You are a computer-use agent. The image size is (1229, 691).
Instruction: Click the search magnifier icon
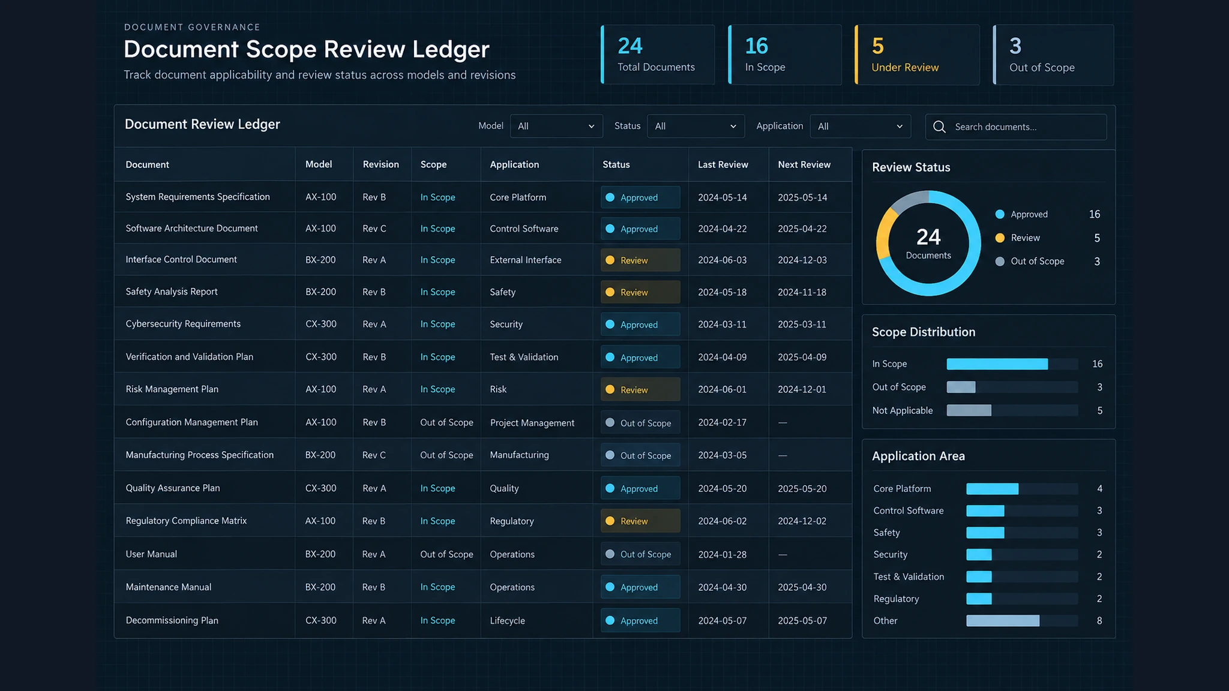point(939,127)
